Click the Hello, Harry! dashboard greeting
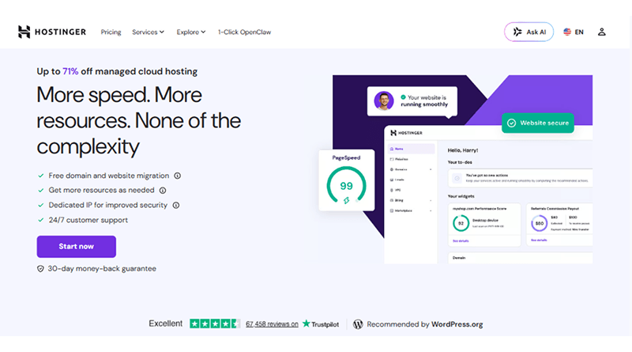 click(x=463, y=150)
